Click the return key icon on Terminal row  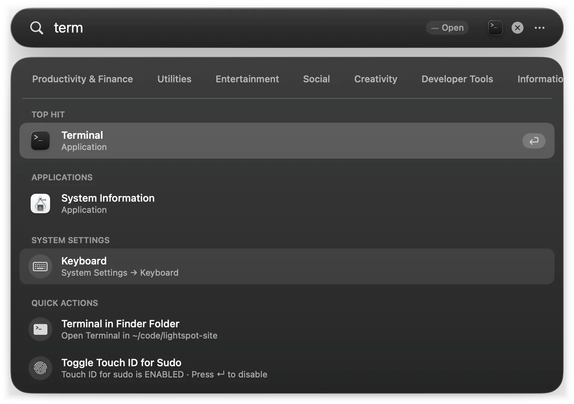click(534, 141)
